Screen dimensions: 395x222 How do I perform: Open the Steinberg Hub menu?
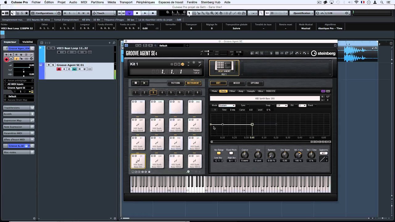(x=210, y=2)
